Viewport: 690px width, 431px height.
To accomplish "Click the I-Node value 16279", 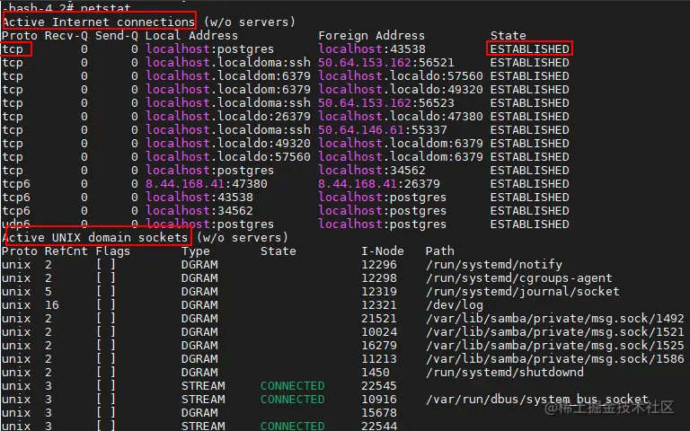I will (x=379, y=345).
